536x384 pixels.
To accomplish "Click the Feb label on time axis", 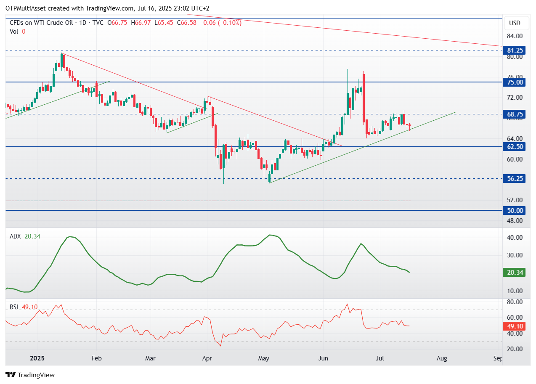I will point(97,358).
